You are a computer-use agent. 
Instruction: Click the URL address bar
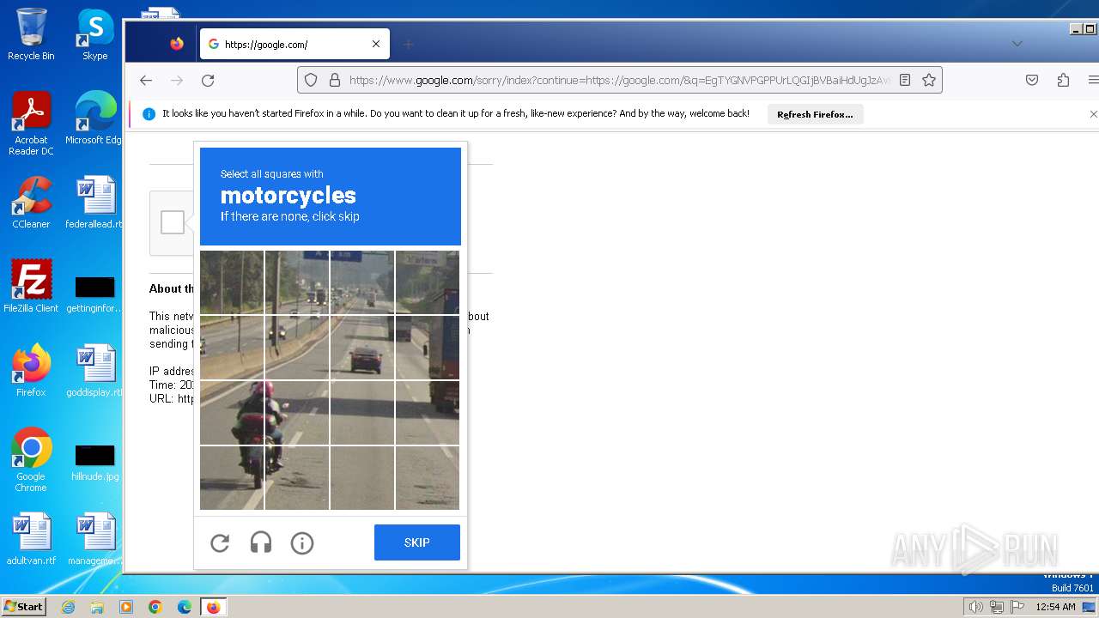618,80
